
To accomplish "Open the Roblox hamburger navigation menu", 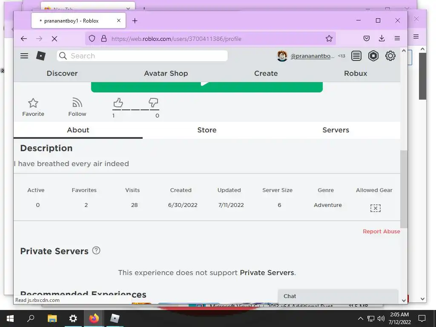I will [x=24, y=56].
